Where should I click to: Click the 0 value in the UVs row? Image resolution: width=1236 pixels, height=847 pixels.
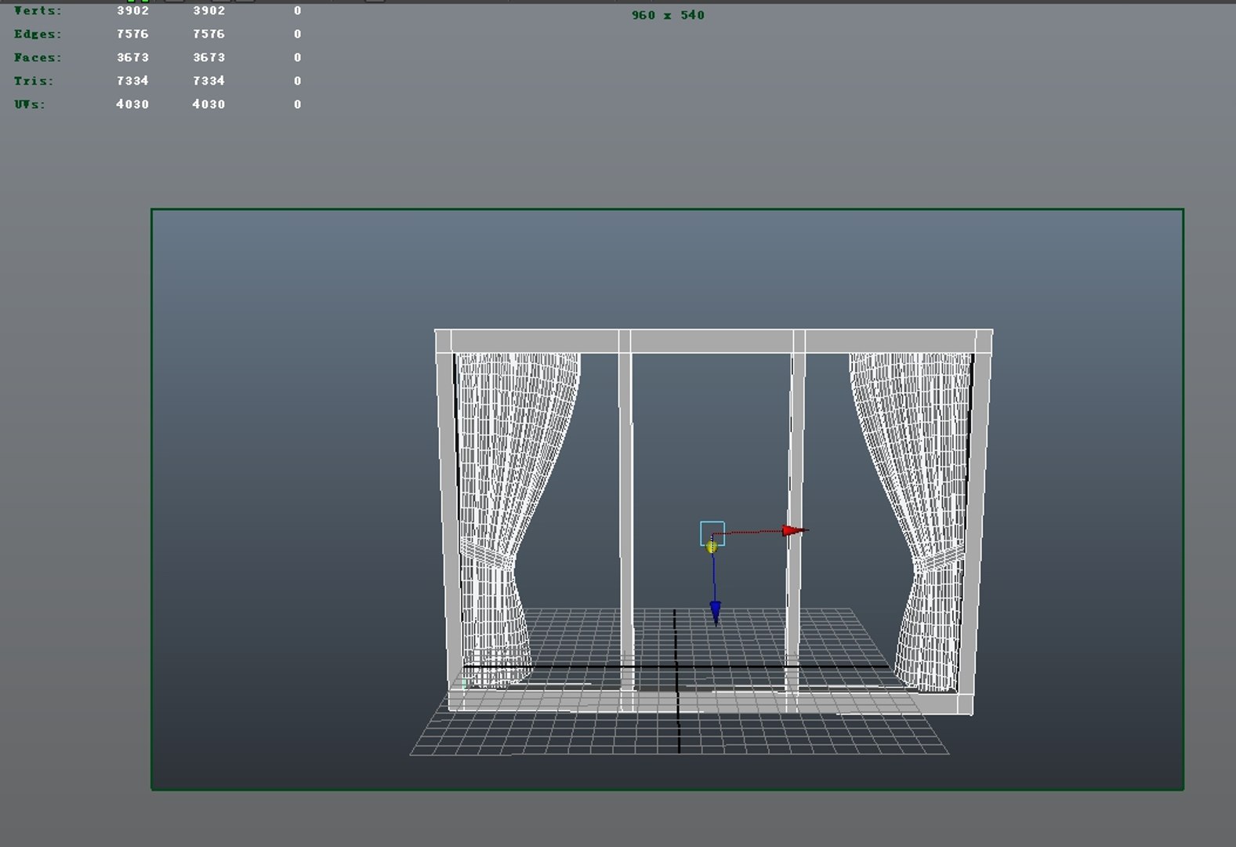pos(297,104)
